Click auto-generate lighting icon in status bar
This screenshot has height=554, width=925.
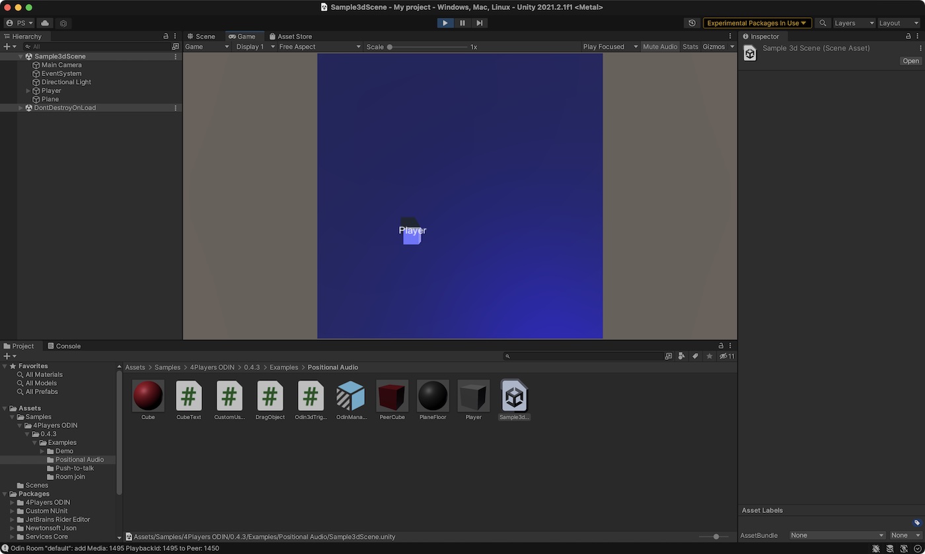(904, 549)
